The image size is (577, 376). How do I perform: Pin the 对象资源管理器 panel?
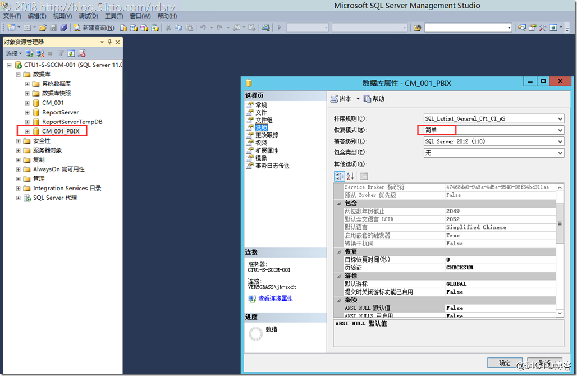tap(109, 42)
